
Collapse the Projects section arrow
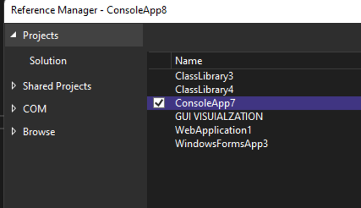pyautogui.click(x=14, y=35)
